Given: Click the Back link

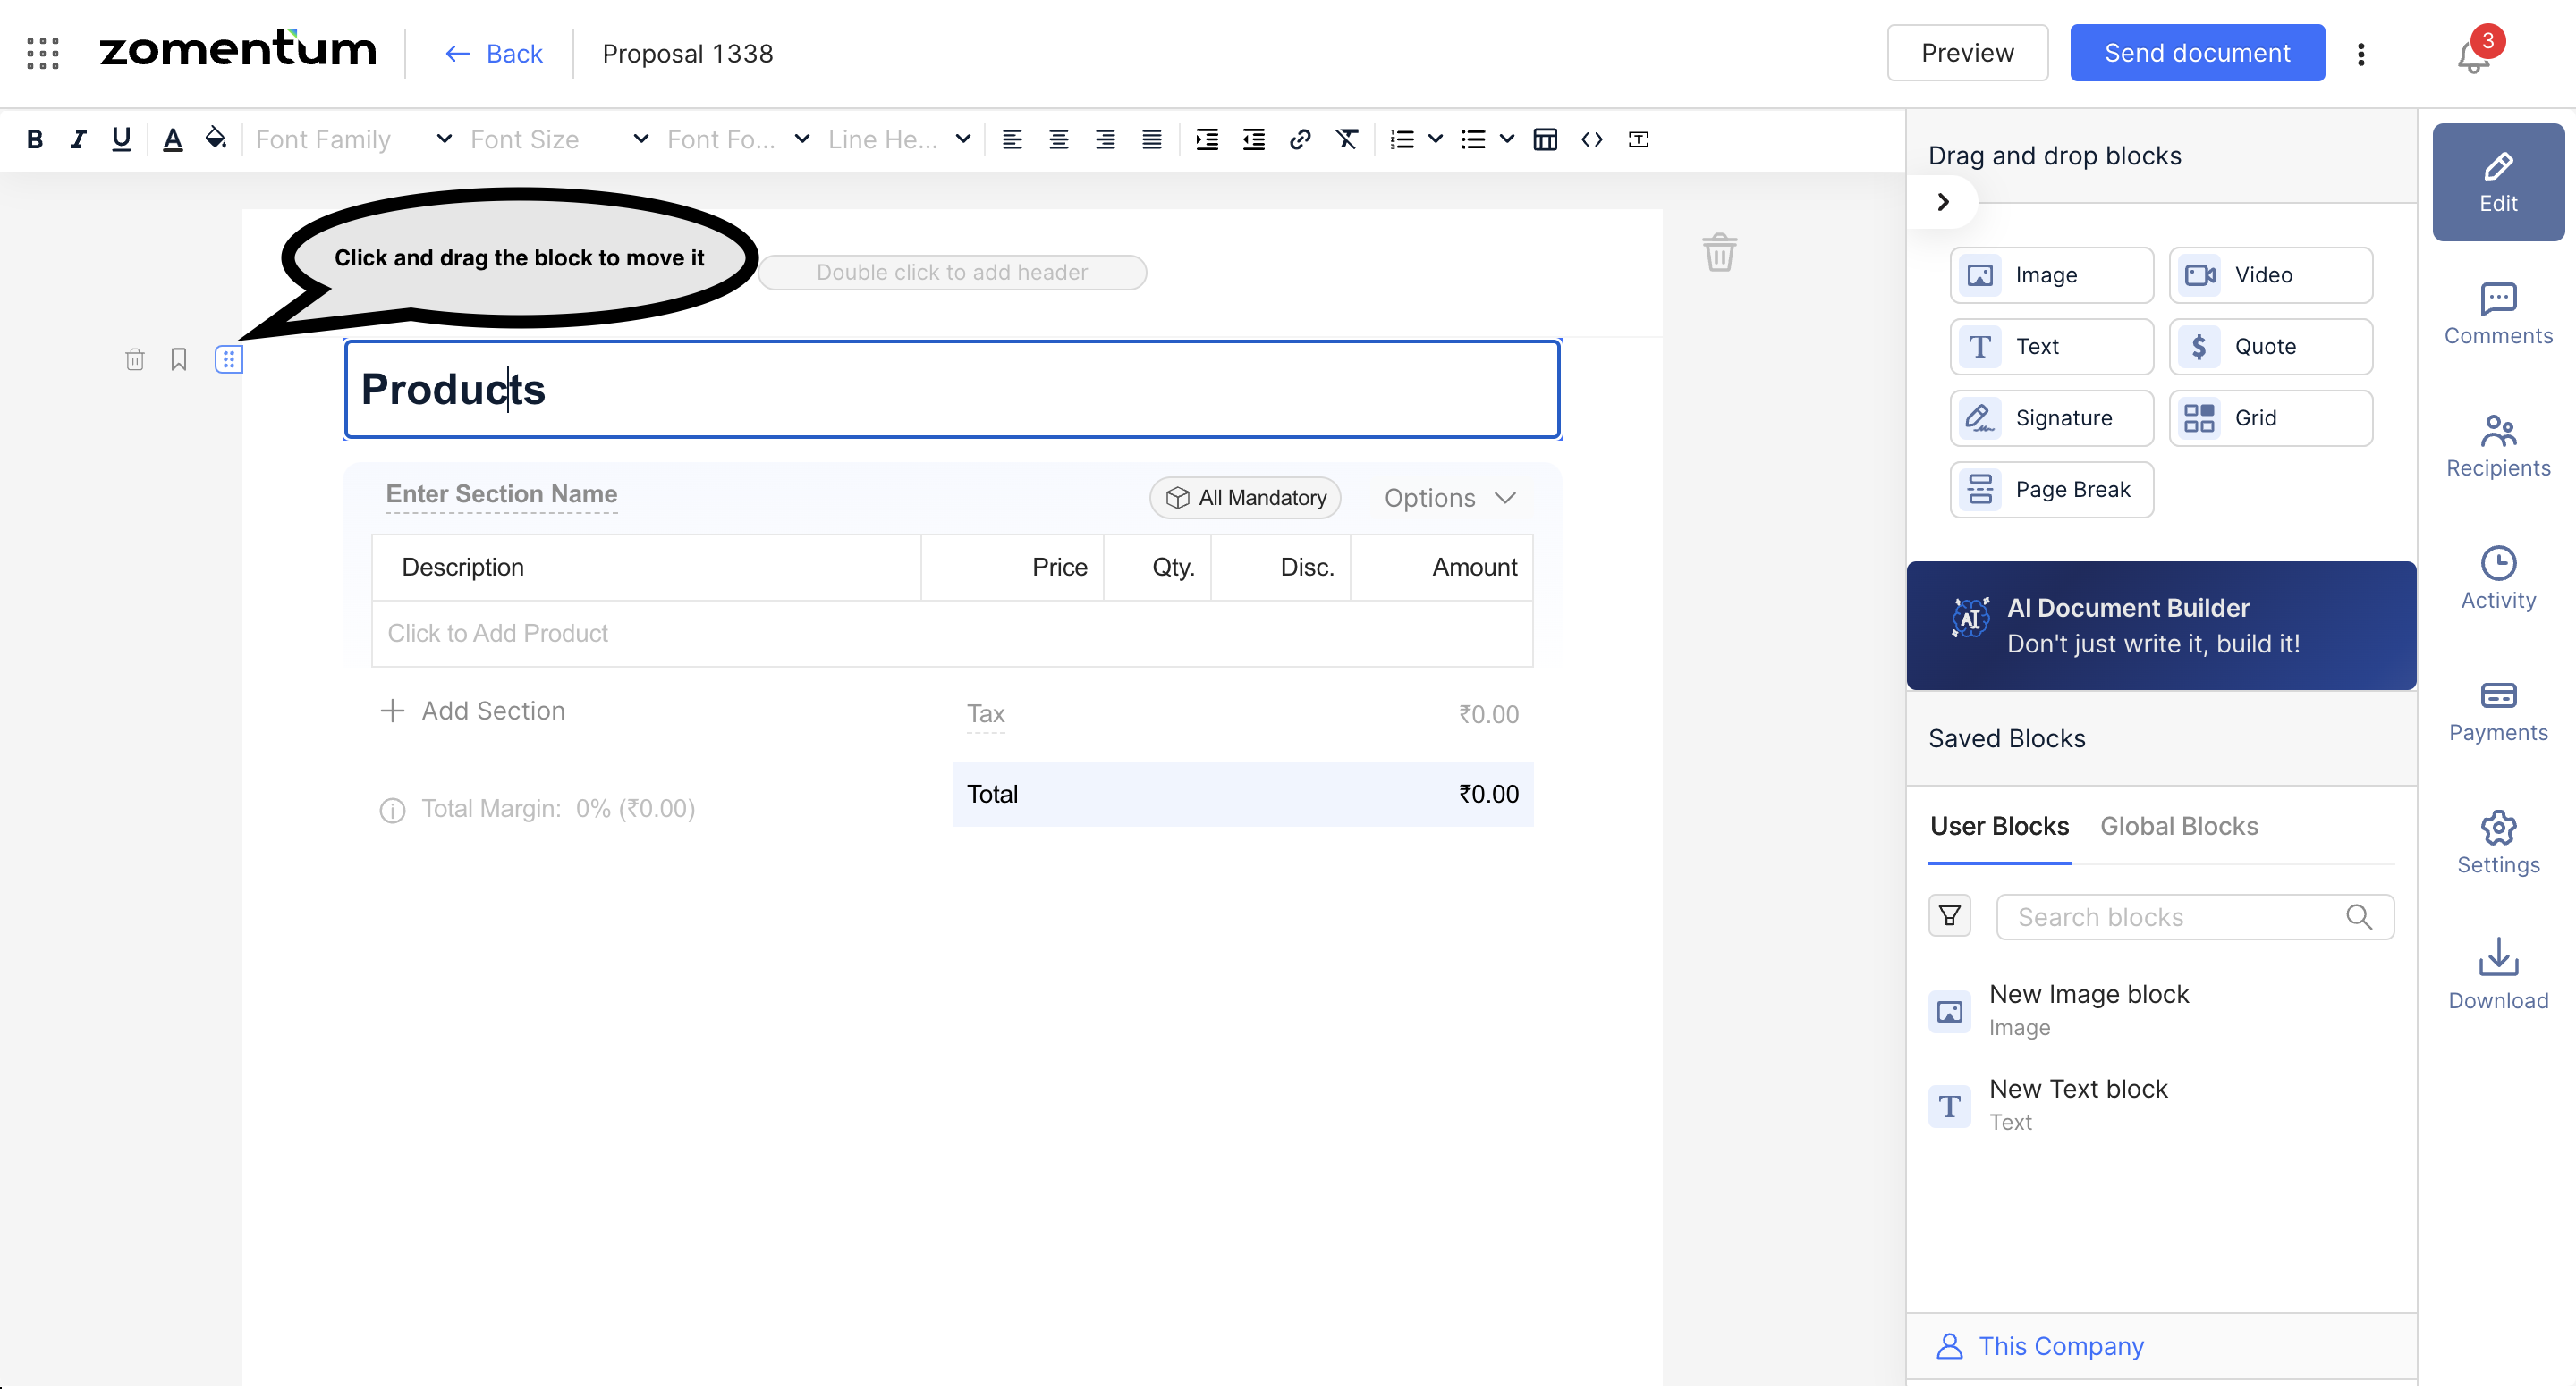Looking at the screenshot, I should coord(494,53).
